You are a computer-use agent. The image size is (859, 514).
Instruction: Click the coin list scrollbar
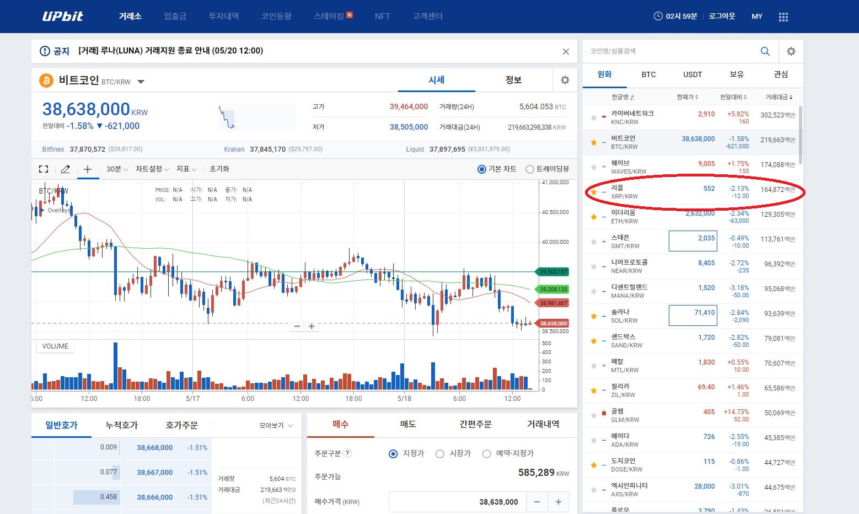(801, 135)
